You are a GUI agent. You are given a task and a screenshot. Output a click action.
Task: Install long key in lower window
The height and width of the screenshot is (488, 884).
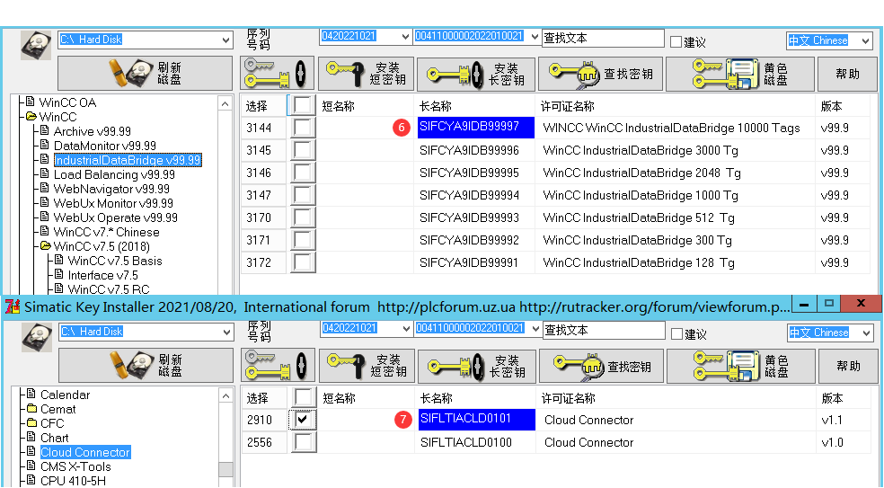[x=477, y=366]
